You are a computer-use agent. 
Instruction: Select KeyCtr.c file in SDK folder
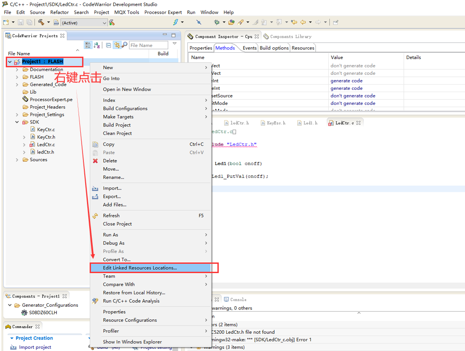(46, 130)
